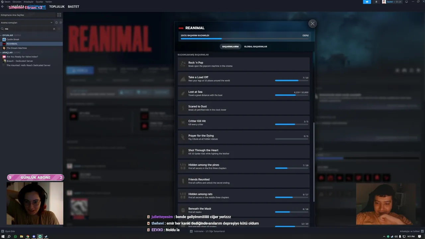425x239 pixels.
Task: Click the Beneath the Mask icon
Action: [183, 210]
